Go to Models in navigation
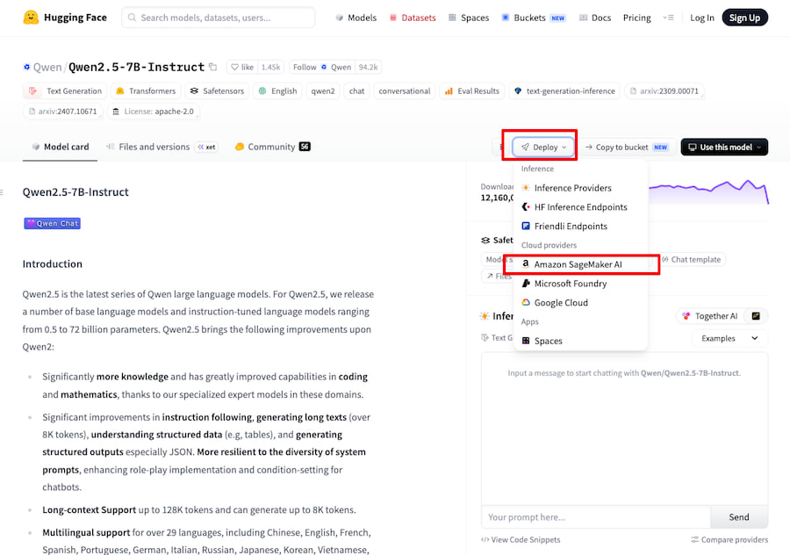The height and width of the screenshot is (555, 790). click(x=355, y=18)
